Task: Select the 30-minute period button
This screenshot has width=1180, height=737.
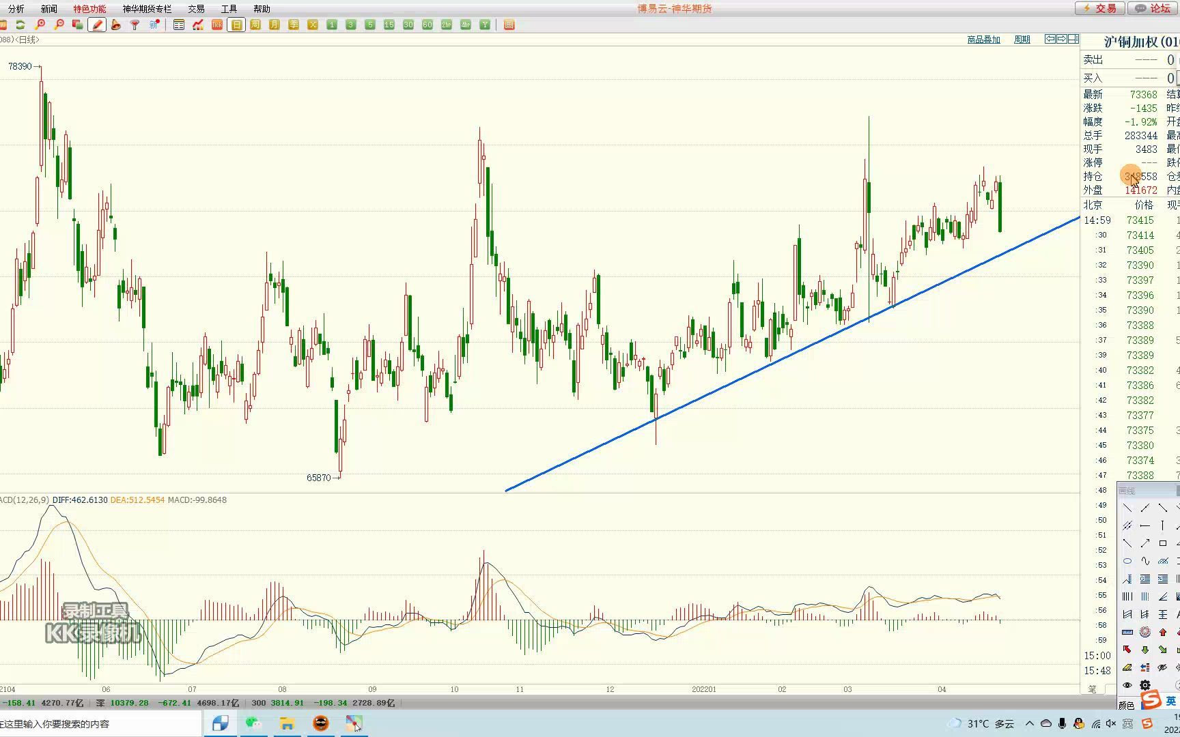Action: point(408,25)
